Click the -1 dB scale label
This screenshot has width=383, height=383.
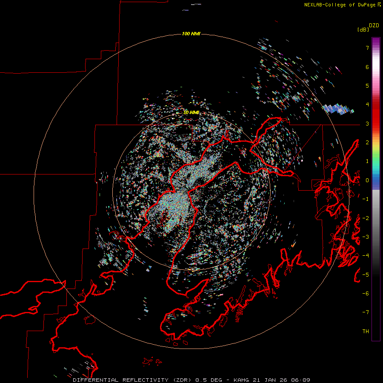[366, 199]
